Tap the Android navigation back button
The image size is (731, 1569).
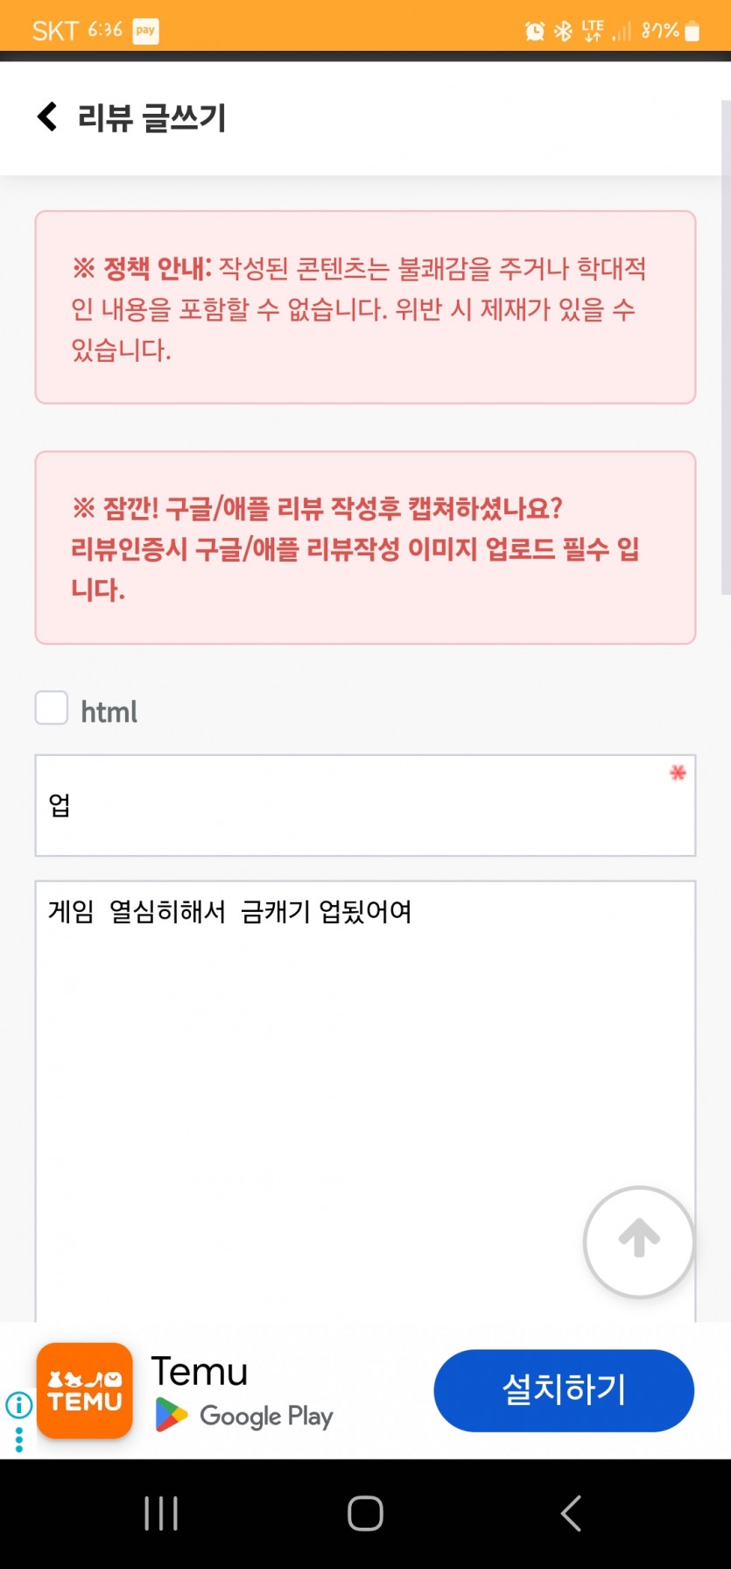pos(571,1513)
